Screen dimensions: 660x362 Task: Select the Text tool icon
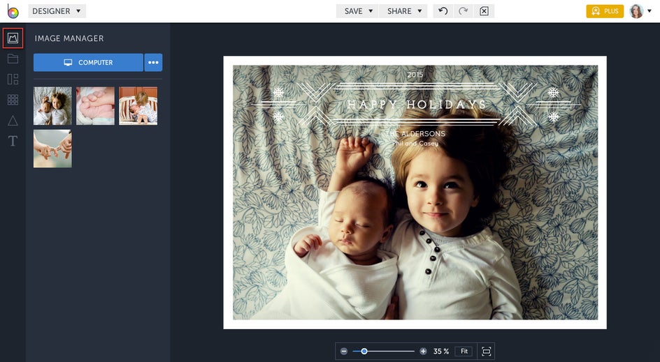click(13, 141)
